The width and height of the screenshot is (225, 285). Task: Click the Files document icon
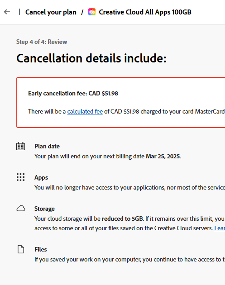(21, 249)
